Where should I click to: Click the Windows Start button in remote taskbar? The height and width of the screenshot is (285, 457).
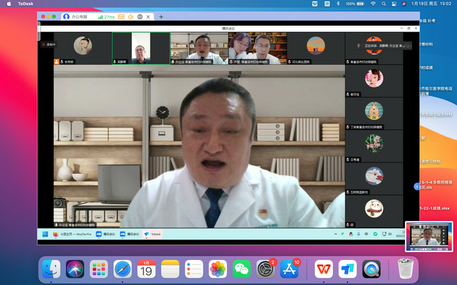tap(44, 234)
